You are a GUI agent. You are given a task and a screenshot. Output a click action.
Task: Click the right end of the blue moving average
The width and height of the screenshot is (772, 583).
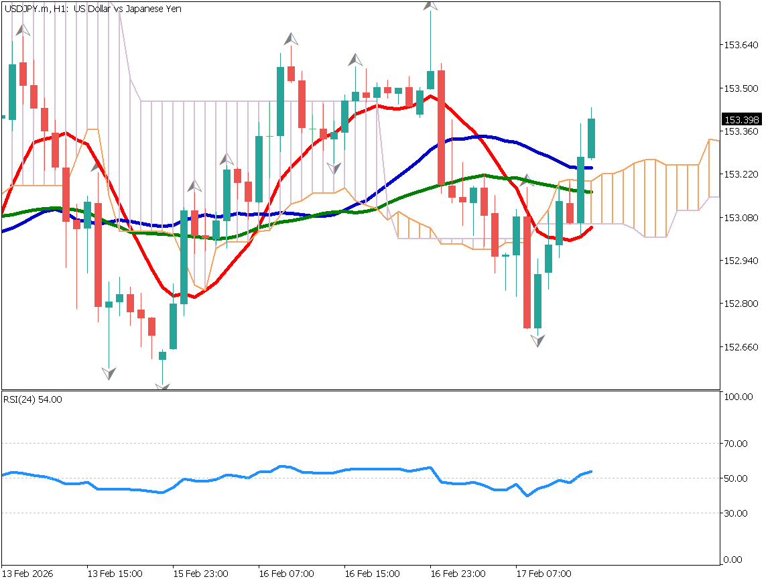click(x=591, y=168)
